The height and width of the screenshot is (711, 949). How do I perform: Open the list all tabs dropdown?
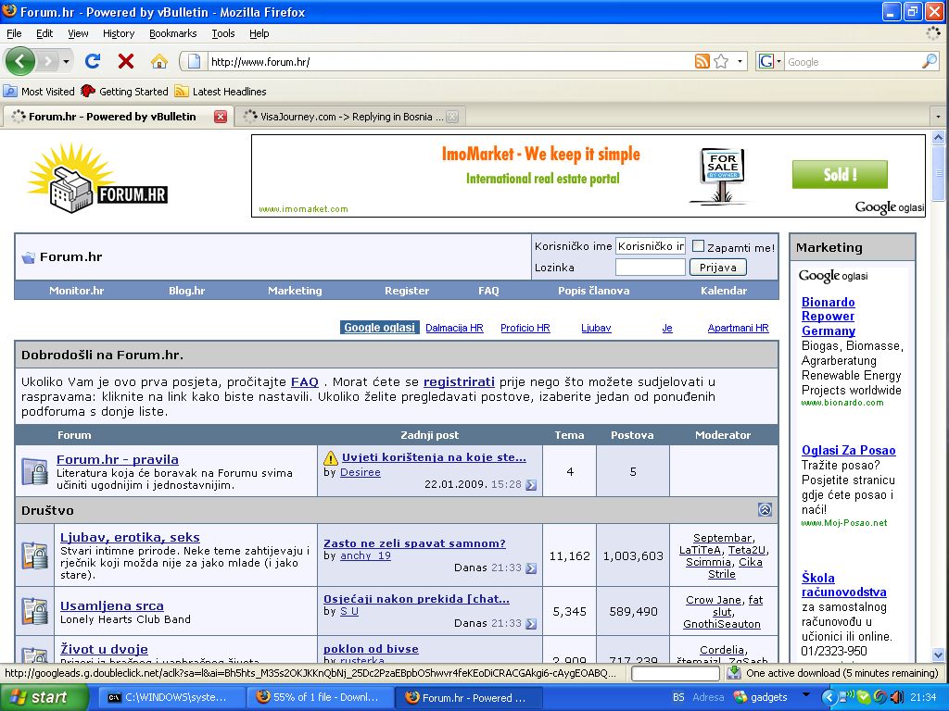tap(938, 116)
